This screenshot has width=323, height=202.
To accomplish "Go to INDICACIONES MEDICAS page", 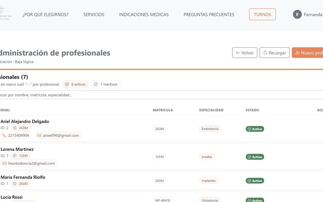I will (x=144, y=14).
